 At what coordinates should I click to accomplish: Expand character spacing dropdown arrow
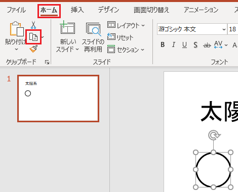click(226, 45)
